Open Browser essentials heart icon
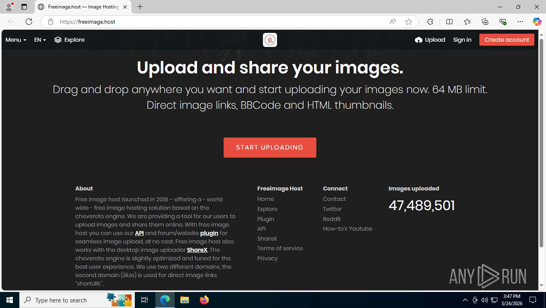546x308 pixels. tap(503, 22)
